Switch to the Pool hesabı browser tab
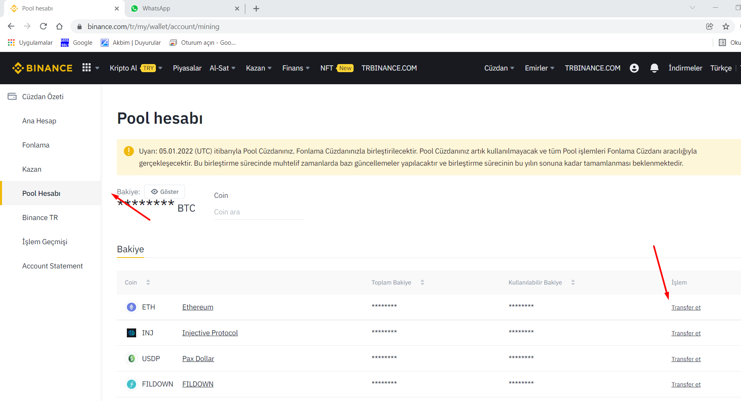 point(64,8)
